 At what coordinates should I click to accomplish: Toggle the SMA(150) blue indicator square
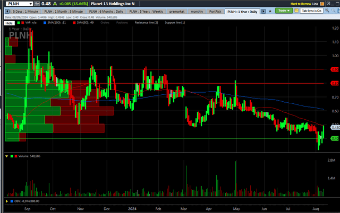coord(45,23)
